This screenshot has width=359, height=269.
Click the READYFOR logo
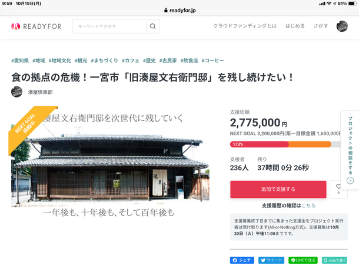(x=34, y=26)
